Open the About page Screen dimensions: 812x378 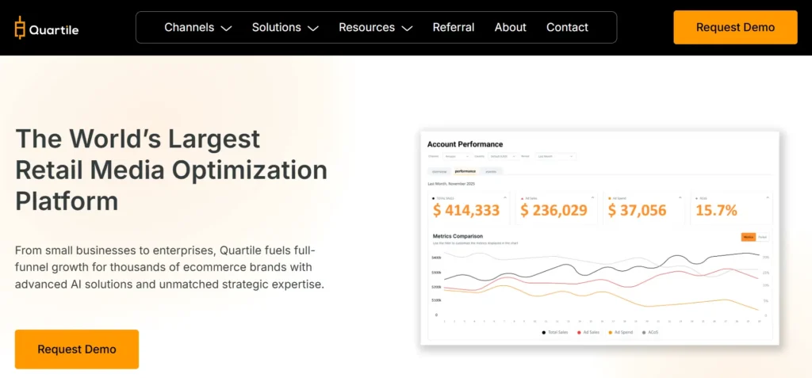pos(511,27)
